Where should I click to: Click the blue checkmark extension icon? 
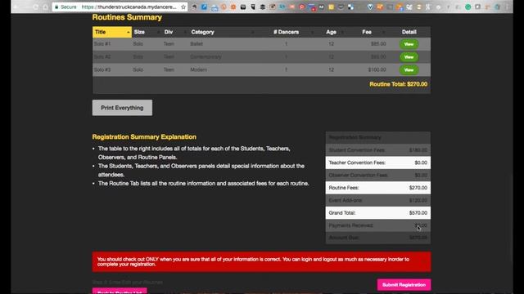204,7
